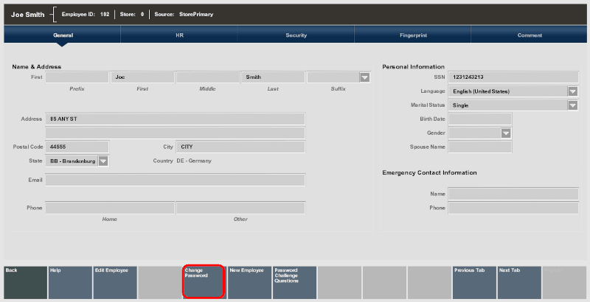Click the First name field containing Joe
The width and height of the screenshot is (590, 302).
coord(142,77)
